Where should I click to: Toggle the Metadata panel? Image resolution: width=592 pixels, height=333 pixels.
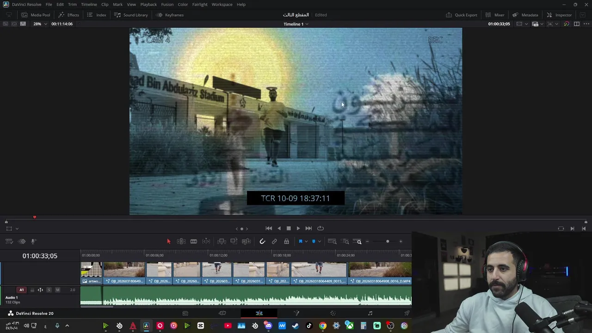(525, 15)
